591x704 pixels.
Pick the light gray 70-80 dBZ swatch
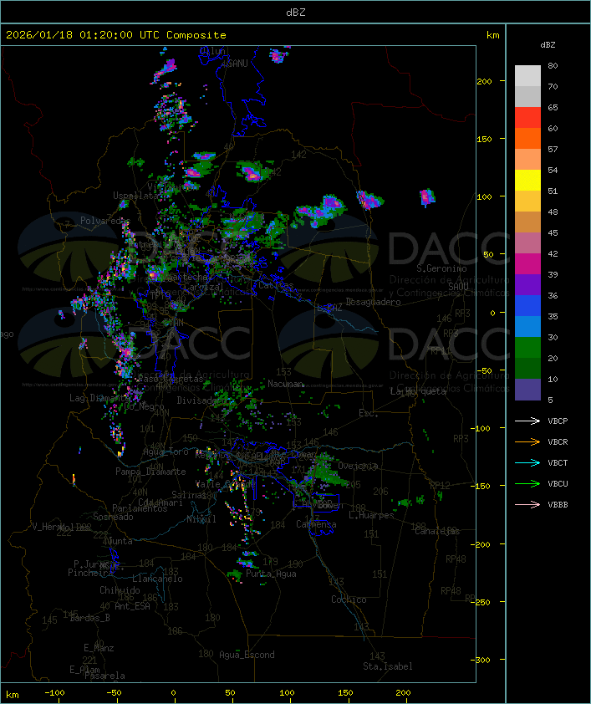pyautogui.click(x=527, y=76)
